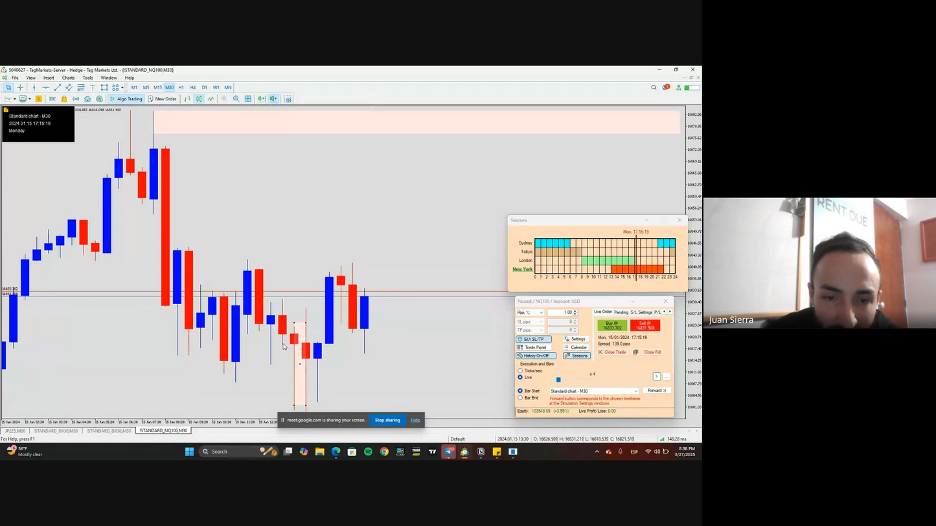Select the Crosshair tool on the toolbar
This screenshot has width=936, height=526.
(x=21, y=87)
